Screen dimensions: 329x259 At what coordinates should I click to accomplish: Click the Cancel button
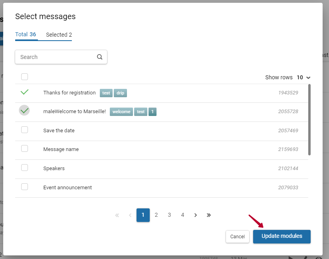pos(238,237)
